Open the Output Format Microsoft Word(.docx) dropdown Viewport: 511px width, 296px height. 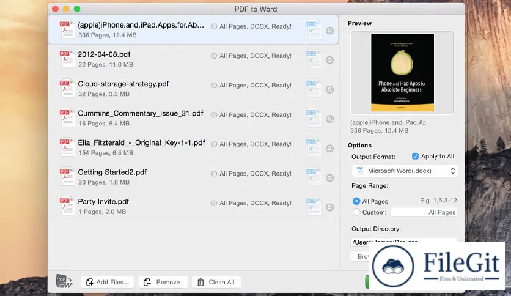pos(405,171)
